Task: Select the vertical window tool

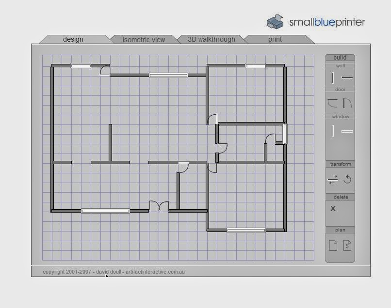Action: point(332,131)
